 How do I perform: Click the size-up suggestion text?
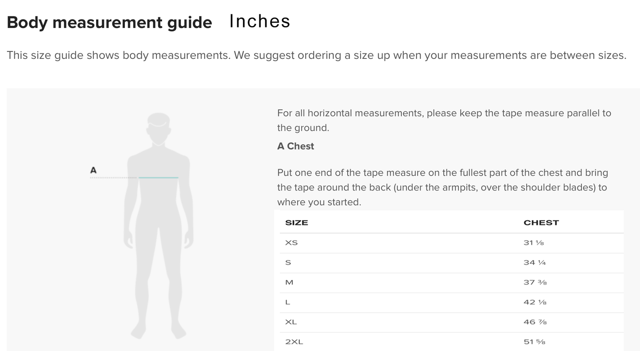(430, 56)
